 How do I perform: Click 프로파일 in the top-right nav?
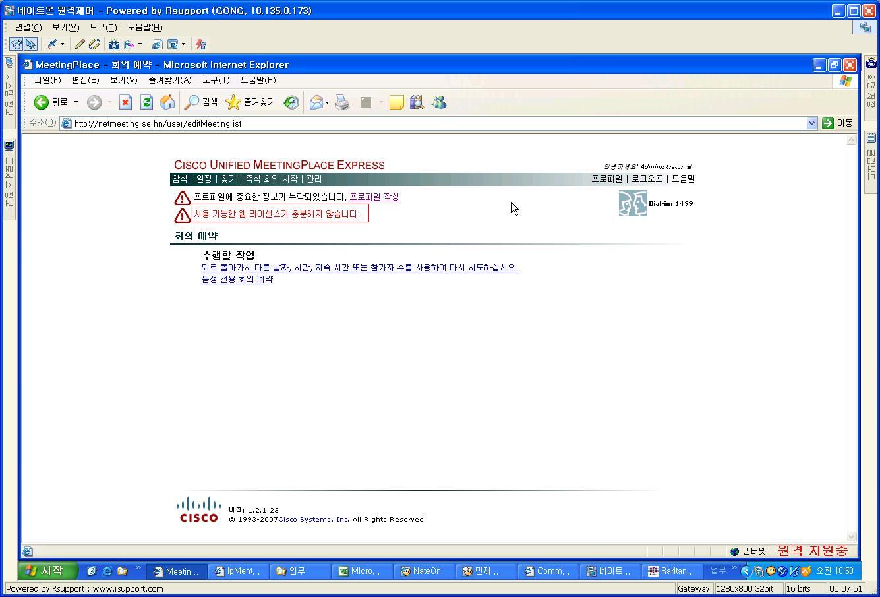[606, 179]
